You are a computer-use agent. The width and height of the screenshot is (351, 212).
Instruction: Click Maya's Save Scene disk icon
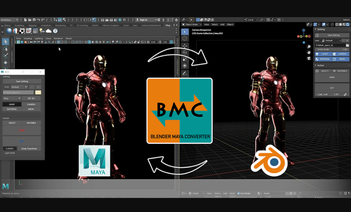click(34, 20)
